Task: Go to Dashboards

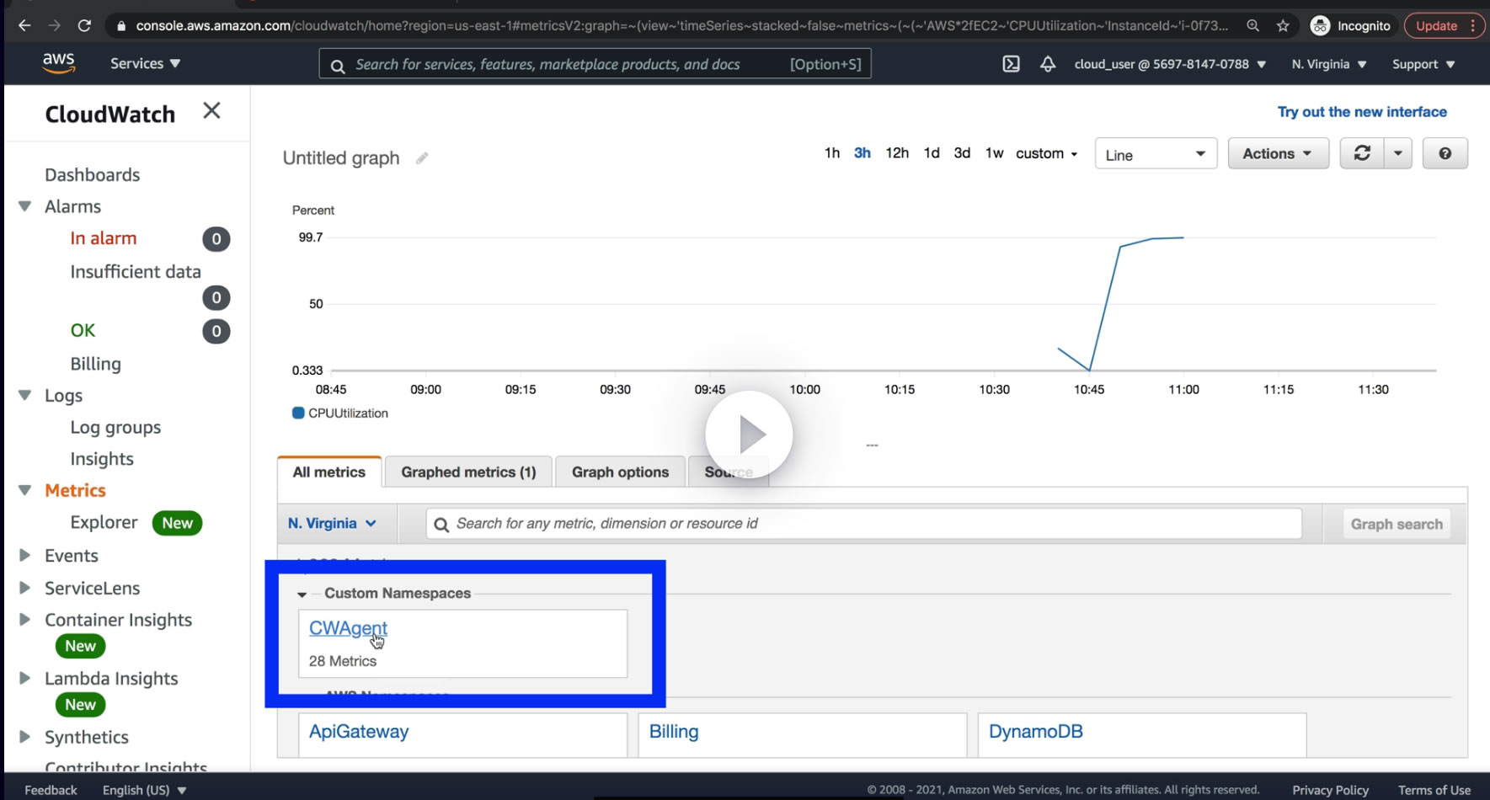Action: pos(93,174)
